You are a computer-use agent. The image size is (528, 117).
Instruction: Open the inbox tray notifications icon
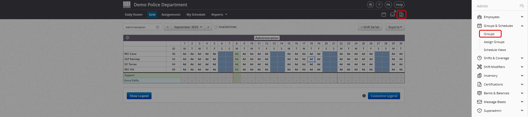click(x=392, y=15)
